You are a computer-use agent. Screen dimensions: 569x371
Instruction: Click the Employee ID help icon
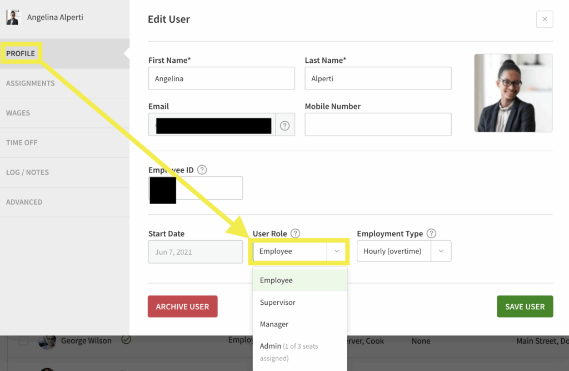202,170
